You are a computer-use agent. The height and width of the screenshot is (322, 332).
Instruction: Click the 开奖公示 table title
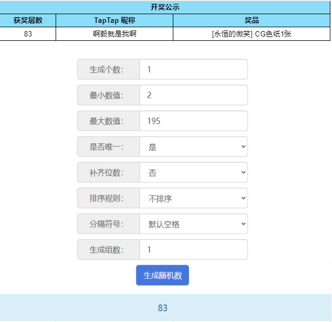[165, 7]
